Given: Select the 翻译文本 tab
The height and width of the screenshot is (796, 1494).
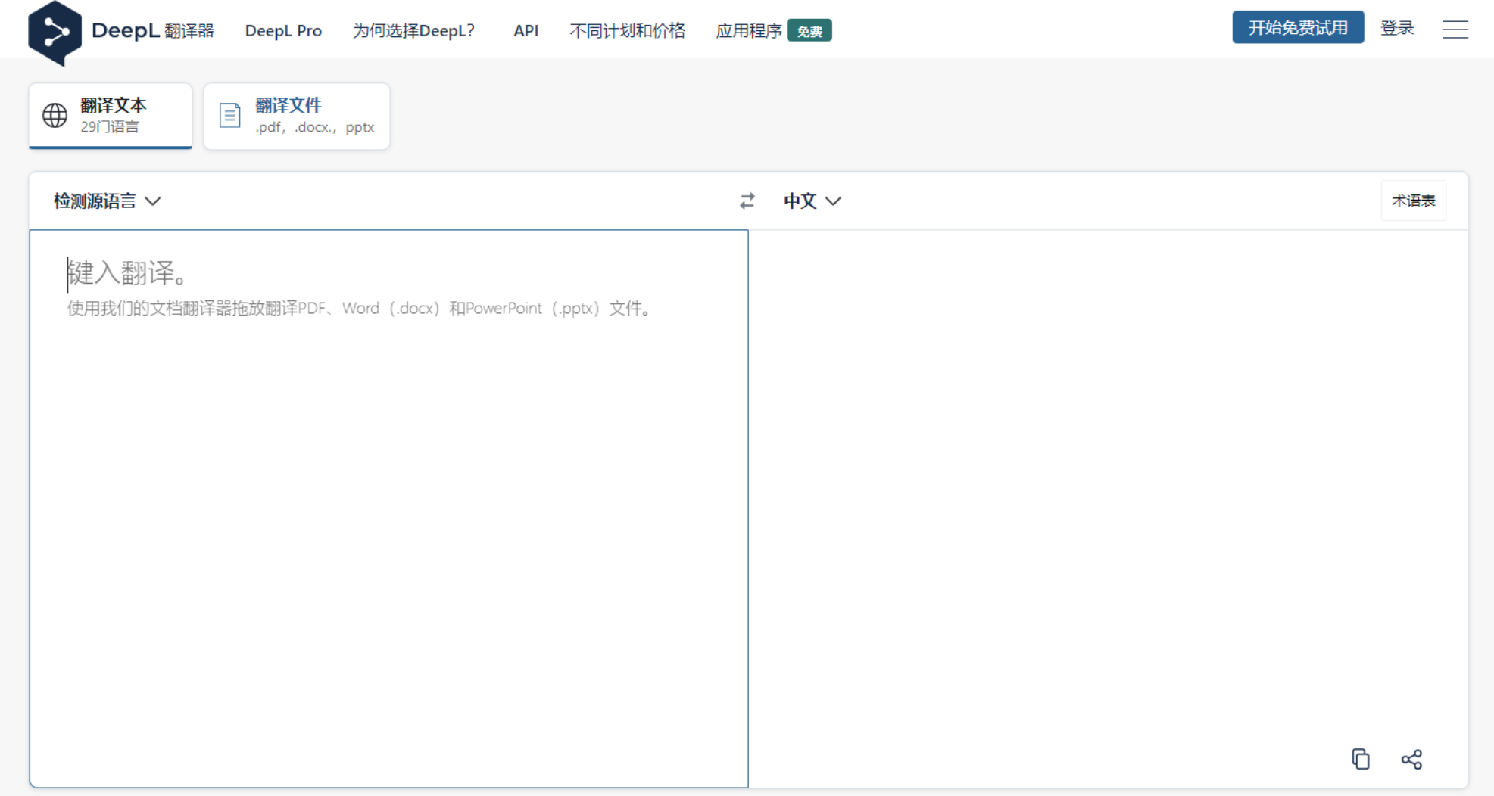Looking at the screenshot, I should [111, 116].
